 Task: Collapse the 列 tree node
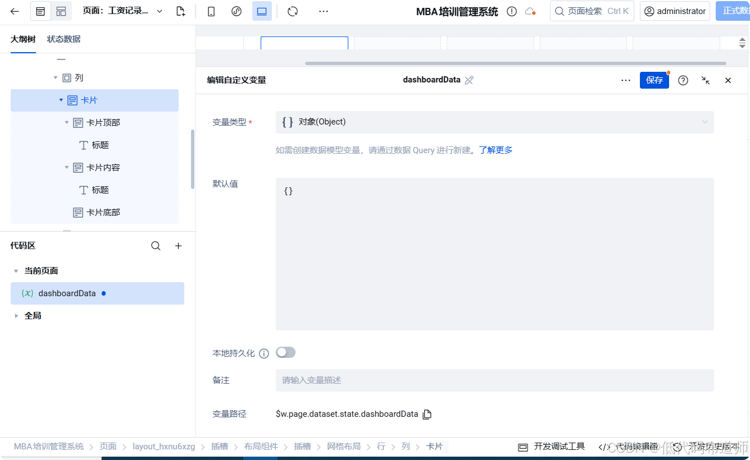pos(56,77)
